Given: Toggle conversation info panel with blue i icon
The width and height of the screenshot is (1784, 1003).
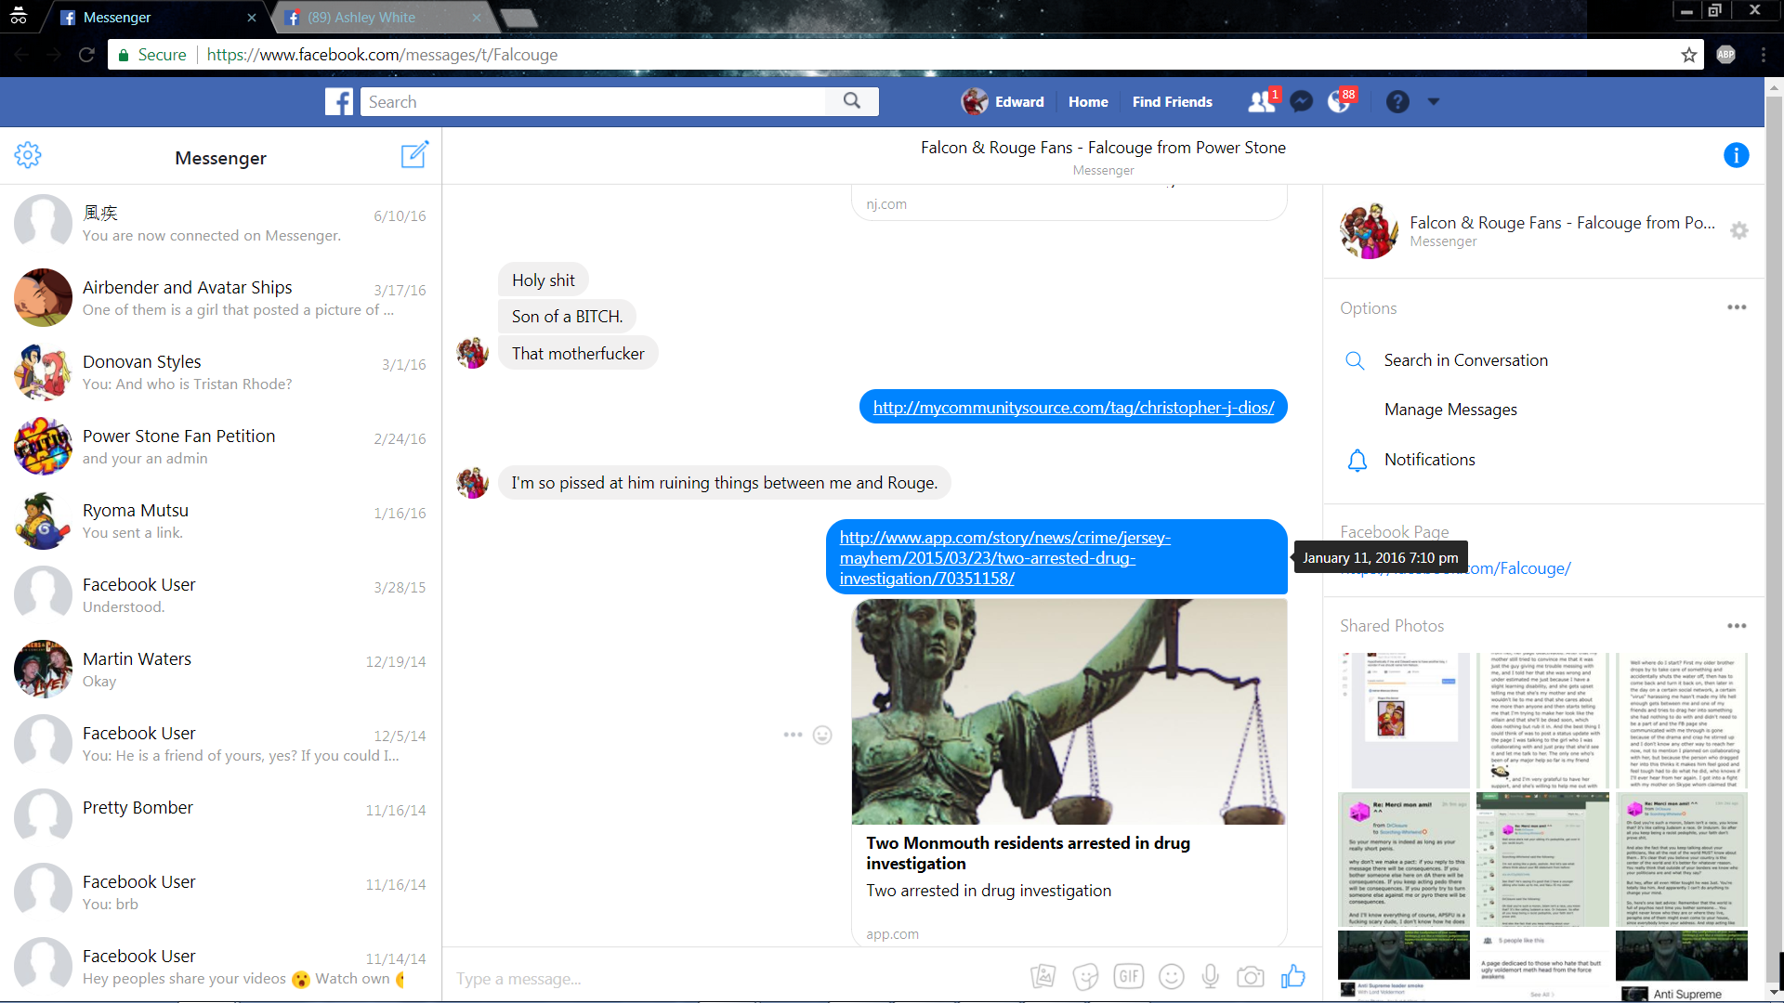Looking at the screenshot, I should point(1736,155).
